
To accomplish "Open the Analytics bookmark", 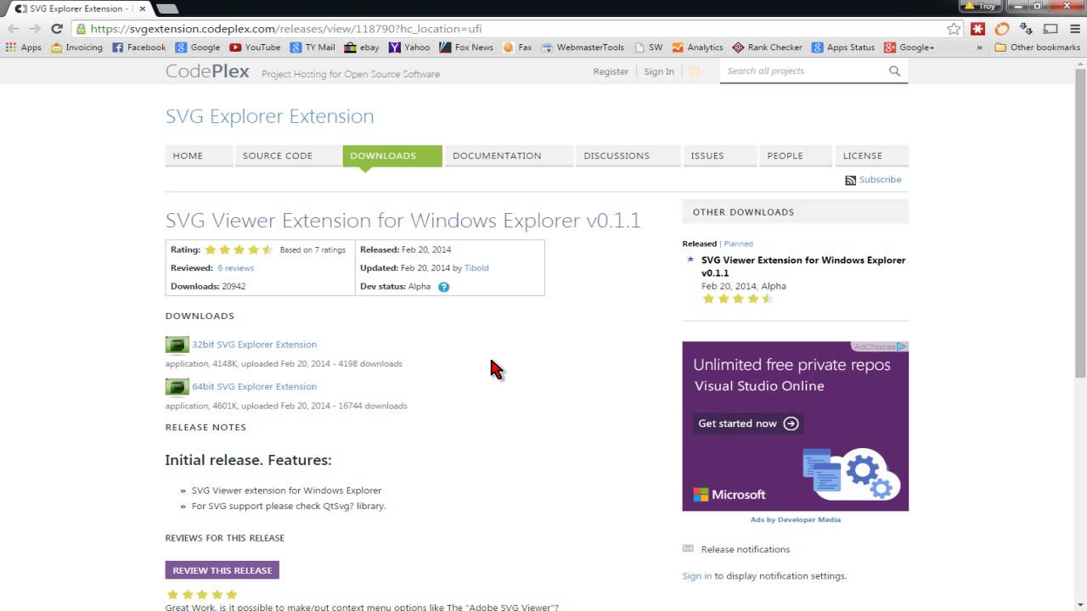I will point(697,48).
